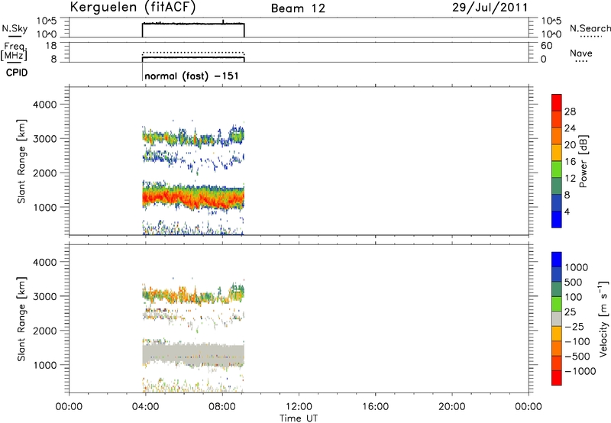The width and height of the screenshot is (611, 423).
Task: Click the grey ground scatter band in the velocity panel
Action: pos(193,354)
